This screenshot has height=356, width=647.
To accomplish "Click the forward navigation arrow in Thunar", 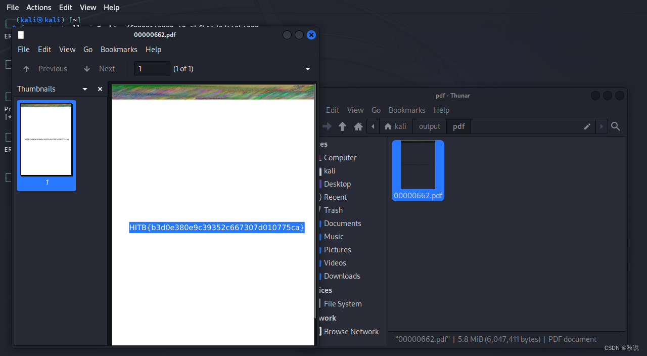I will point(327,126).
